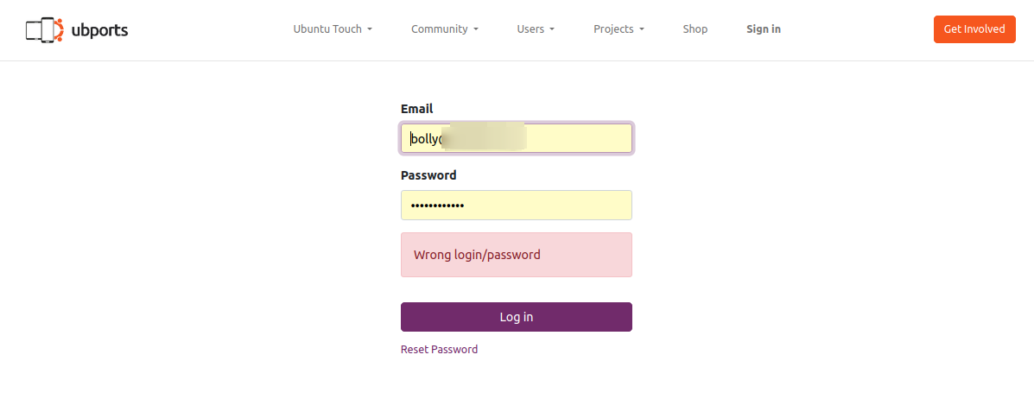This screenshot has height=418, width=1034.
Task: Click the ubports devices logo icon
Action: click(44, 30)
